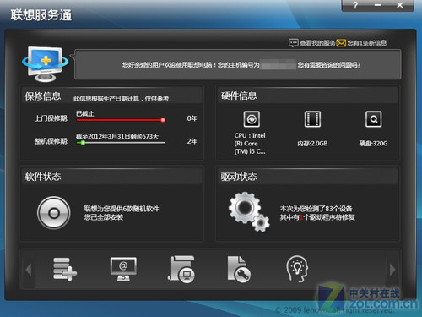
Task: Open the head with lightbulb knowledge tool
Action: tap(297, 269)
